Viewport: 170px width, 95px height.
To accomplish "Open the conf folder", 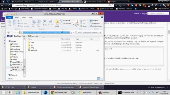I will click(32, 42).
